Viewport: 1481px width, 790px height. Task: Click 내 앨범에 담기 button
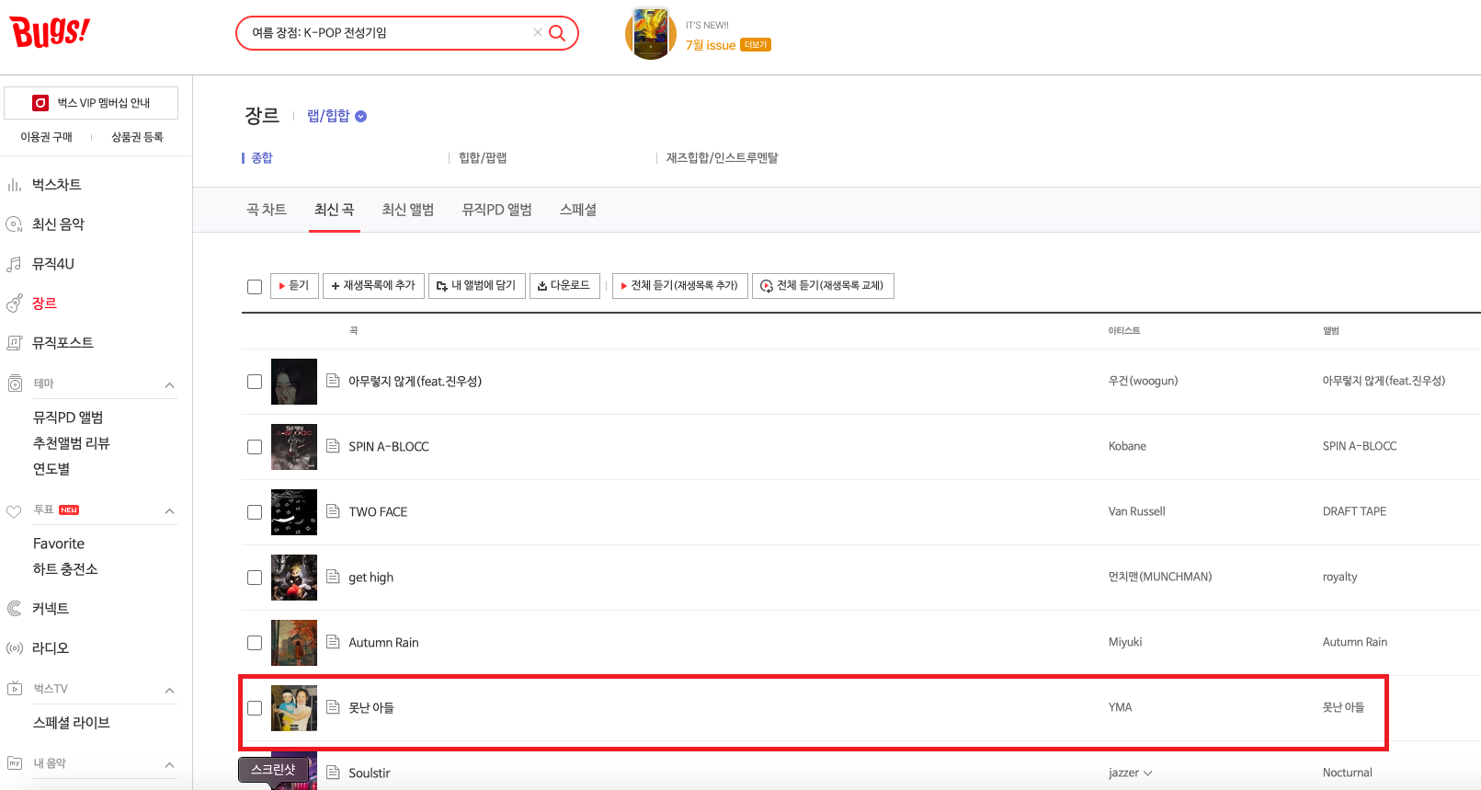(x=477, y=286)
